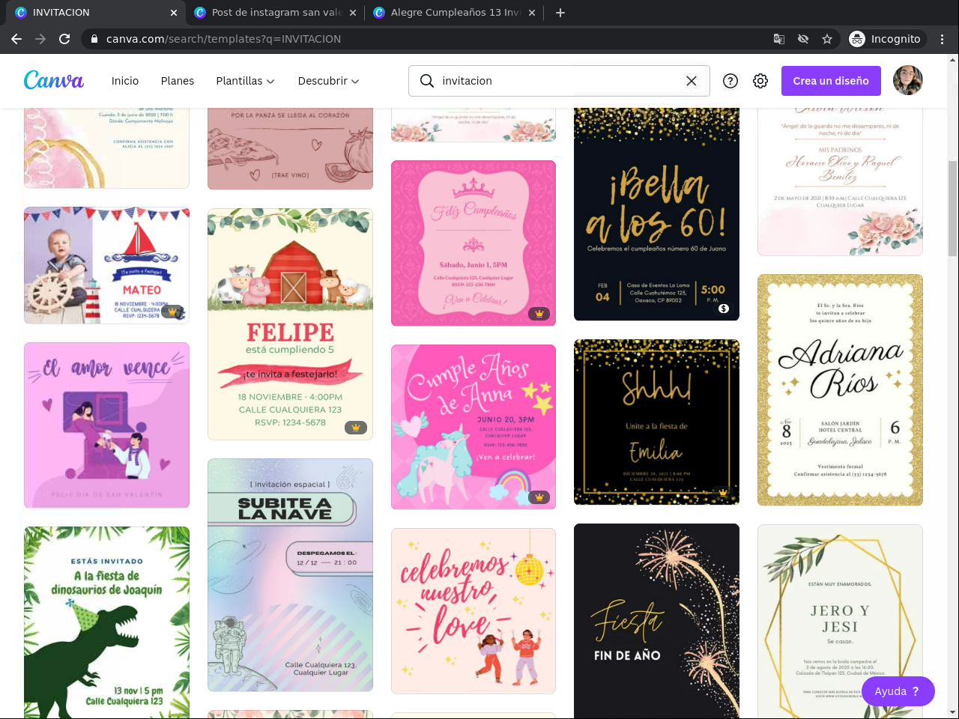Click the crown badge on the Anna template
959x719 pixels.
pyautogui.click(x=539, y=497)
